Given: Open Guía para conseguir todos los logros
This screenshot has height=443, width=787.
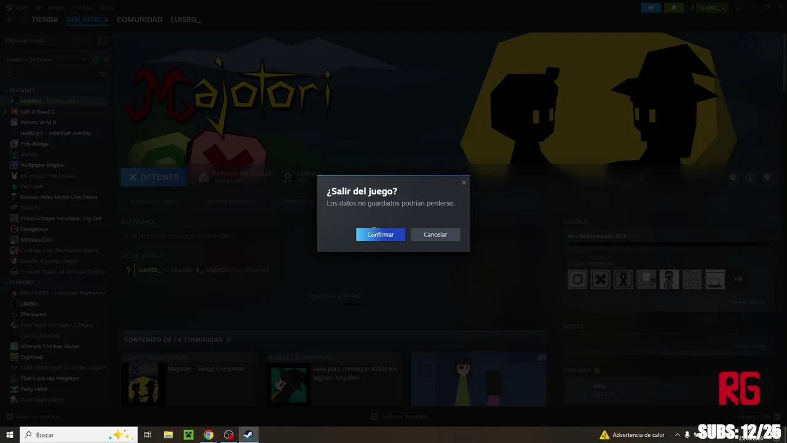Looking at the screenshot, I should 355,373.
